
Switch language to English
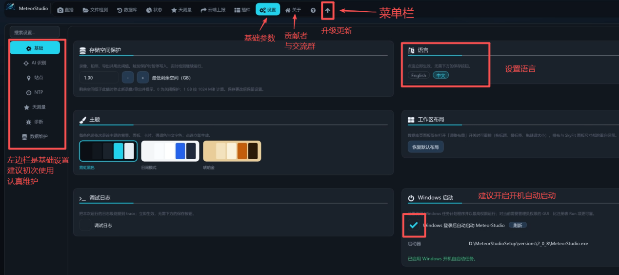click(x=419, y=75)
